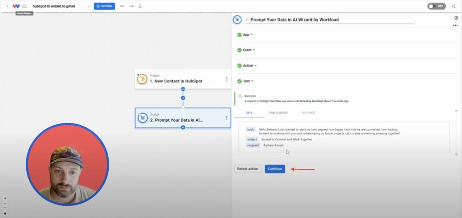462x218 pixels.
Task: Click the green check next to Test
Action: click(x=239, y=81)
